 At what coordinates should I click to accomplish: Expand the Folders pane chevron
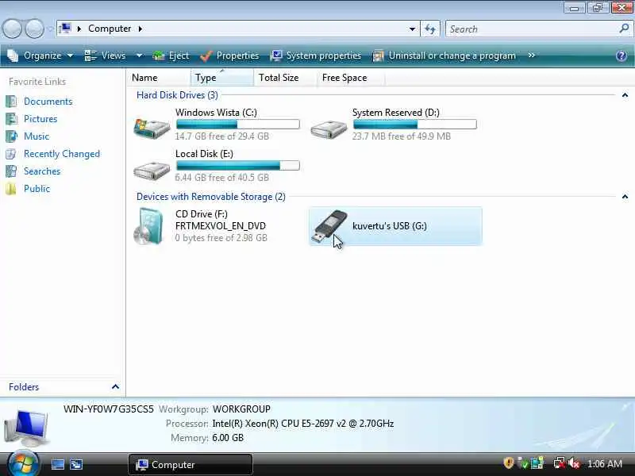(115, 387)
